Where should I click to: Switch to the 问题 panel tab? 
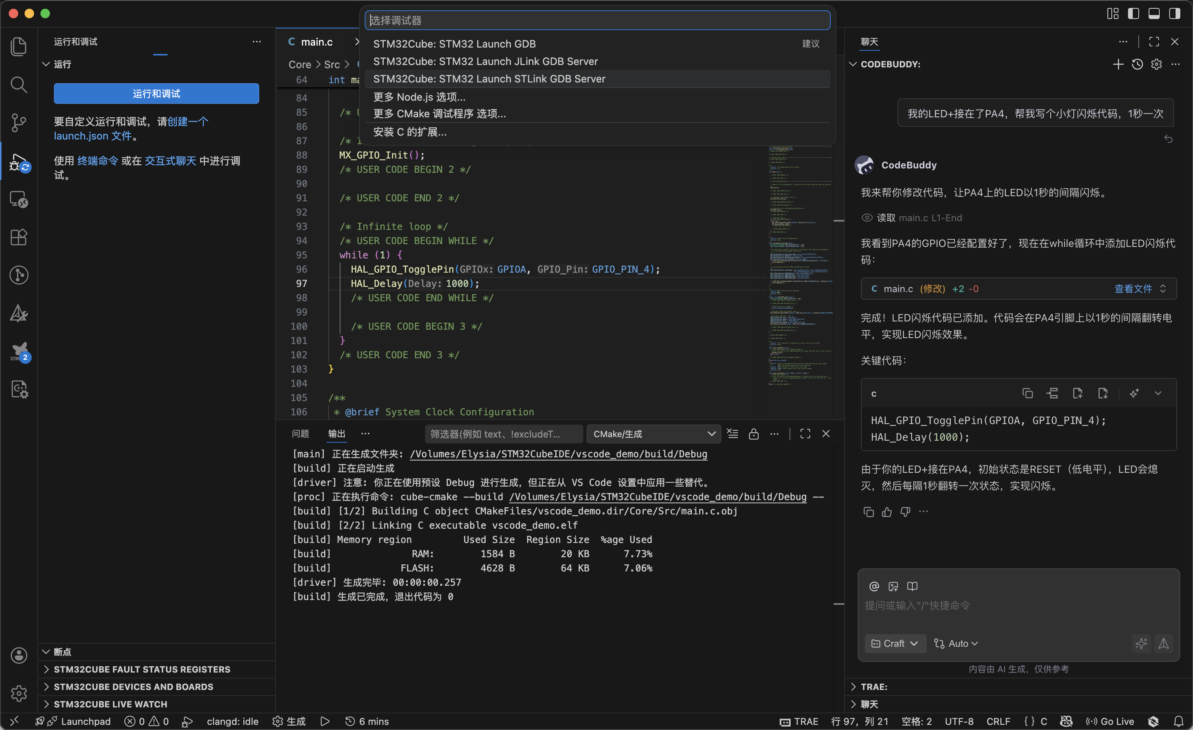pos(300,434)
